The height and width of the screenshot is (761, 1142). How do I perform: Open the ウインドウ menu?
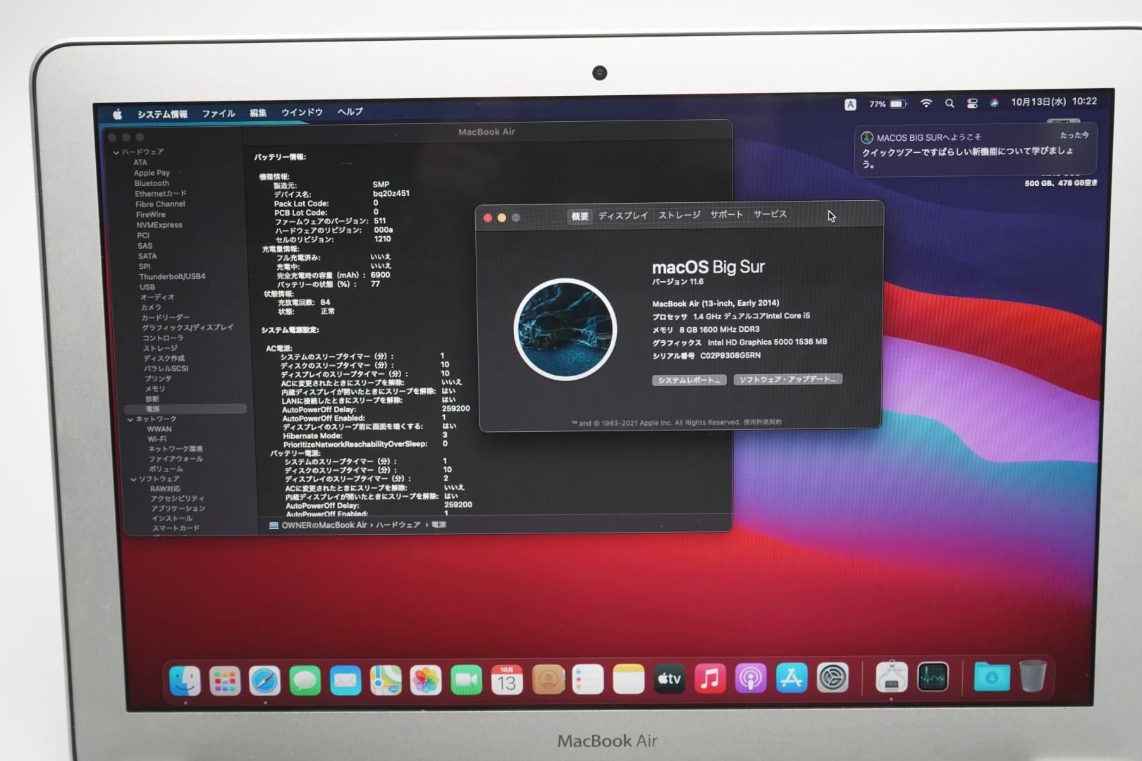302,112
